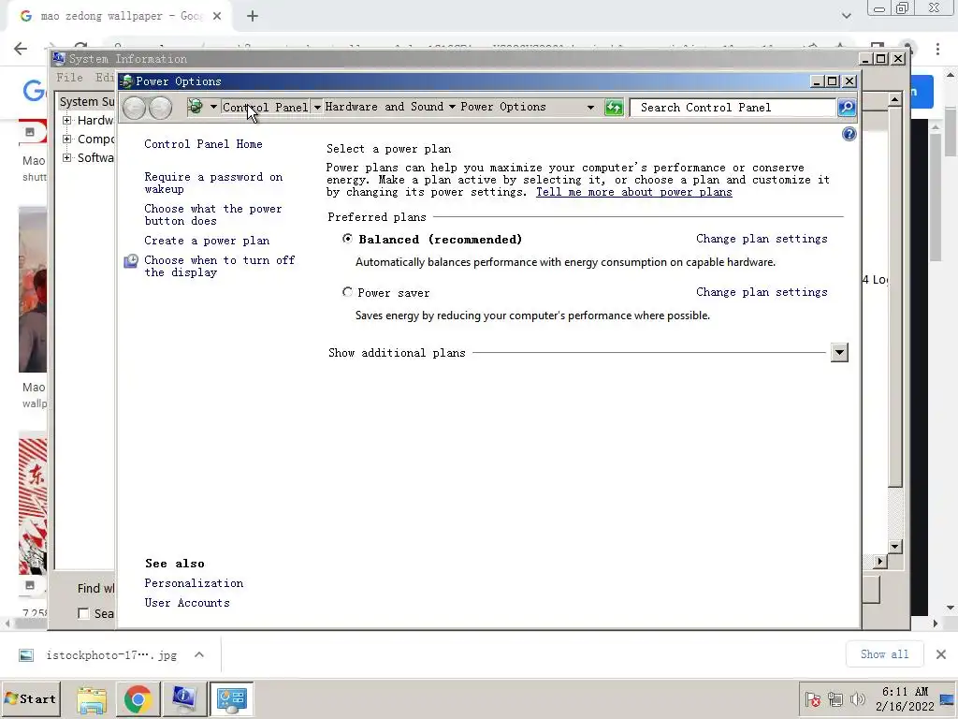Open a new Chrome tab

coord(253,16)
